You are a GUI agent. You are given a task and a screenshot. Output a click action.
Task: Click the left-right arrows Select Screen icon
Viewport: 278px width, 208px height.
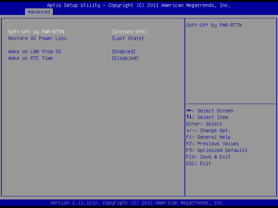(189, 111)
